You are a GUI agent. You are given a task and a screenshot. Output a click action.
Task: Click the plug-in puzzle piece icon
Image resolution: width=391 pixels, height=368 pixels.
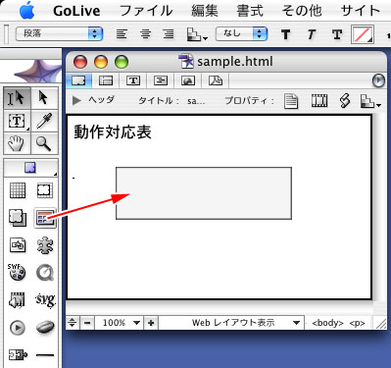(x=45, y=245)
